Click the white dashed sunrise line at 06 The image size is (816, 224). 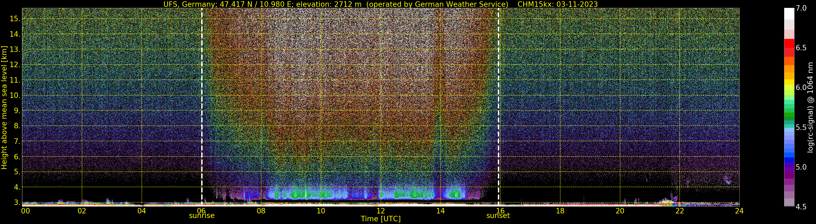202,107
